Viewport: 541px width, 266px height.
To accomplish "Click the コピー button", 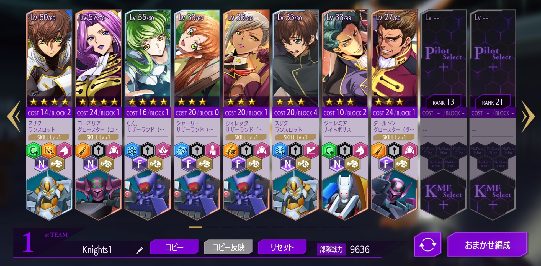I will click(x=174, y=247).
